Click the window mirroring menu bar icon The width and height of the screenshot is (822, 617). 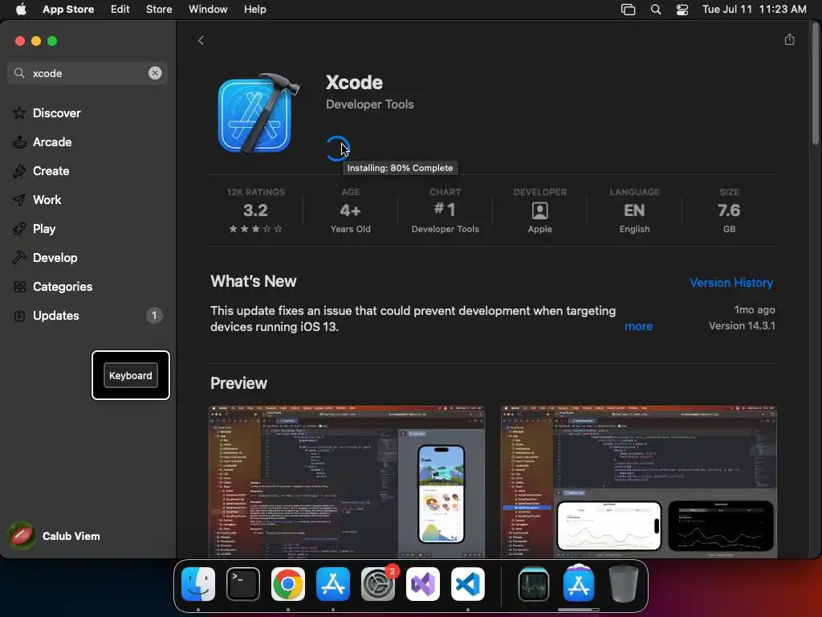click(x=628, y=10)
